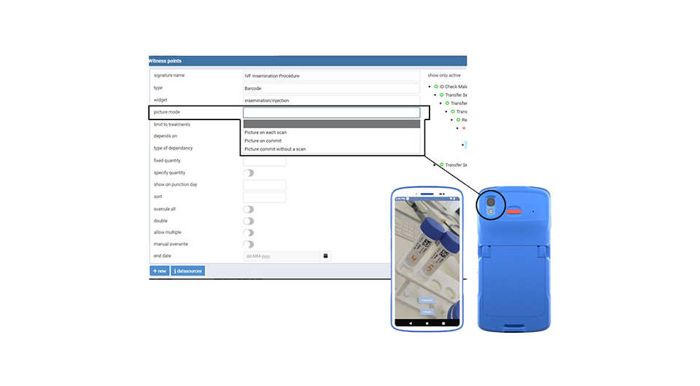The width and height of the screenshot is (700, 386).
Task: Click the signature name input field
Action: [332, 76]
